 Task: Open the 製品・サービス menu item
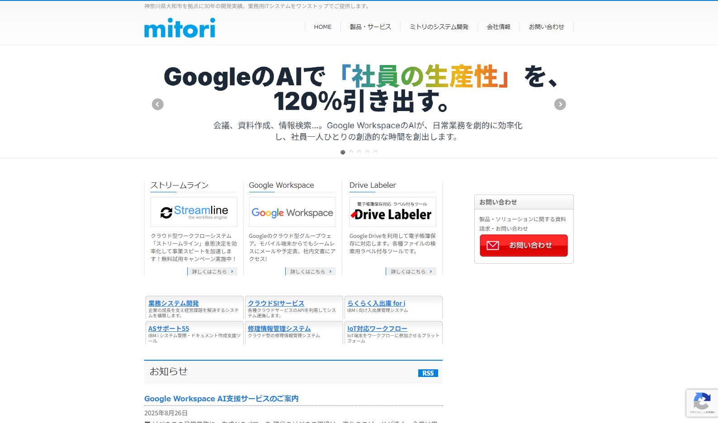370,27
